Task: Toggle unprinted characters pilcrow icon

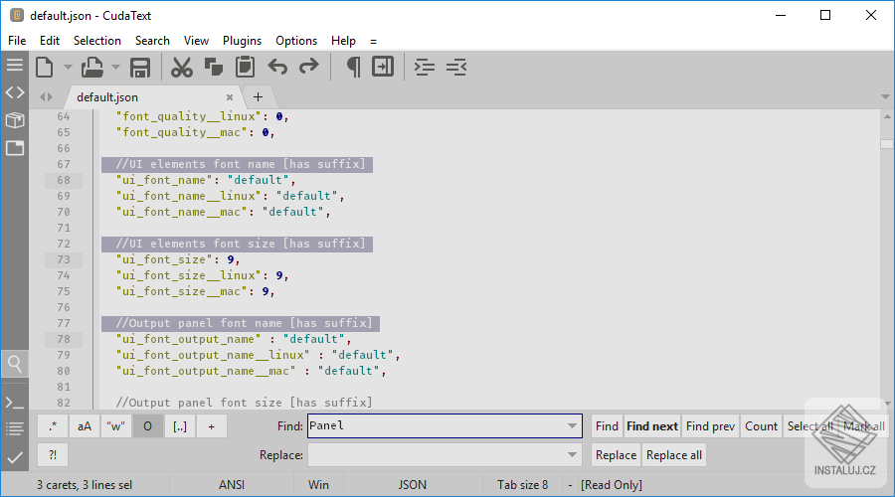Action: click(x=352, y=68)
